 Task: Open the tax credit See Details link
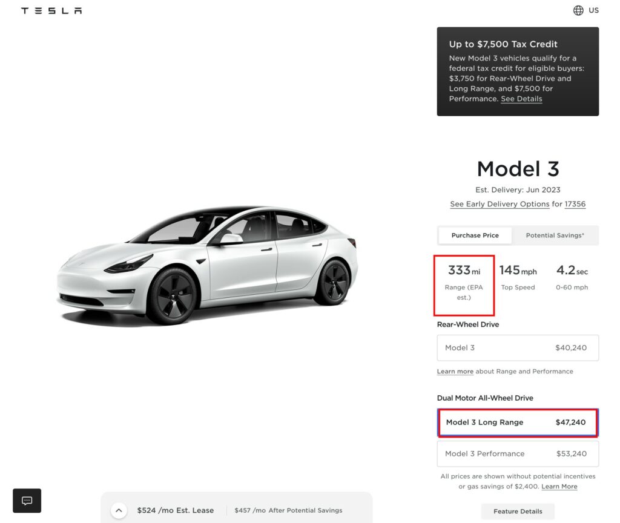click(x=521, y=99)
